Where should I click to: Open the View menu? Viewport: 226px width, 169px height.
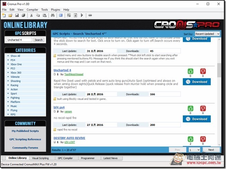click(x=20, y=10)
